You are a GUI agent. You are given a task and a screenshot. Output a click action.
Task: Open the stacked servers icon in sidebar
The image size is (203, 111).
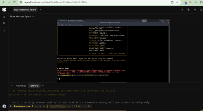tap(4, 23)
